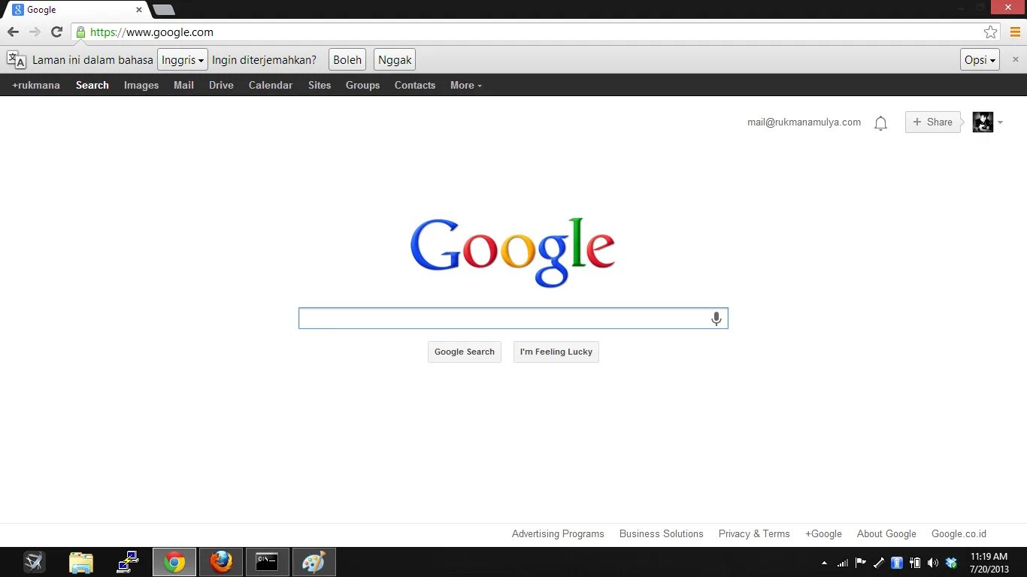Expand the More menu in Google bar

[466, 86]
